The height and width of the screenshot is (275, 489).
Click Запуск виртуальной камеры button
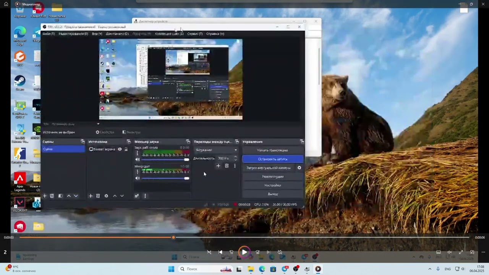tap(269, 168)
